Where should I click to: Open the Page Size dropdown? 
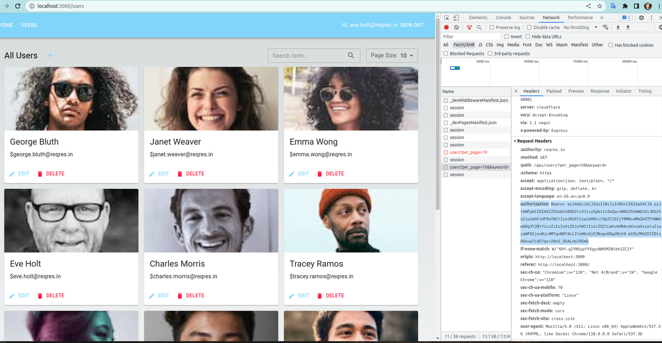point(392,56)
